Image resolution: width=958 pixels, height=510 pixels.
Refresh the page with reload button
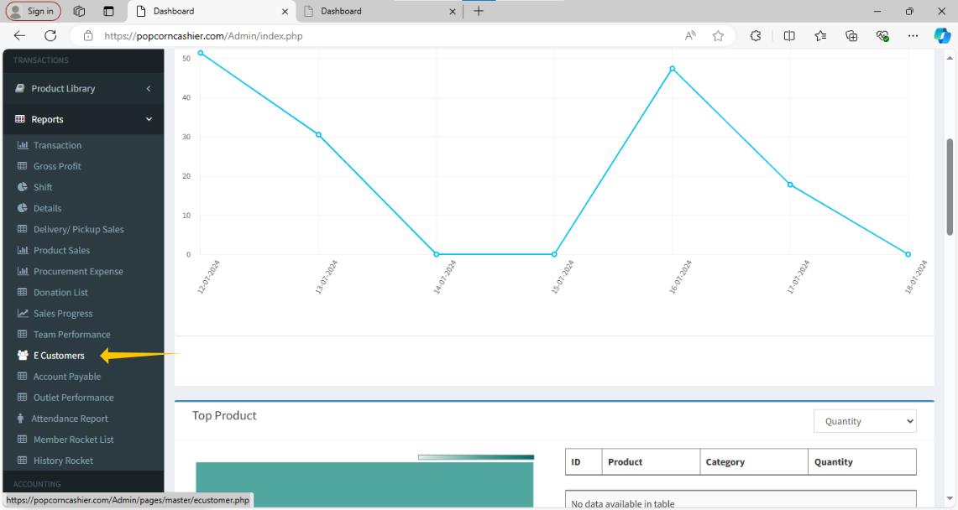tap(50, 35)
